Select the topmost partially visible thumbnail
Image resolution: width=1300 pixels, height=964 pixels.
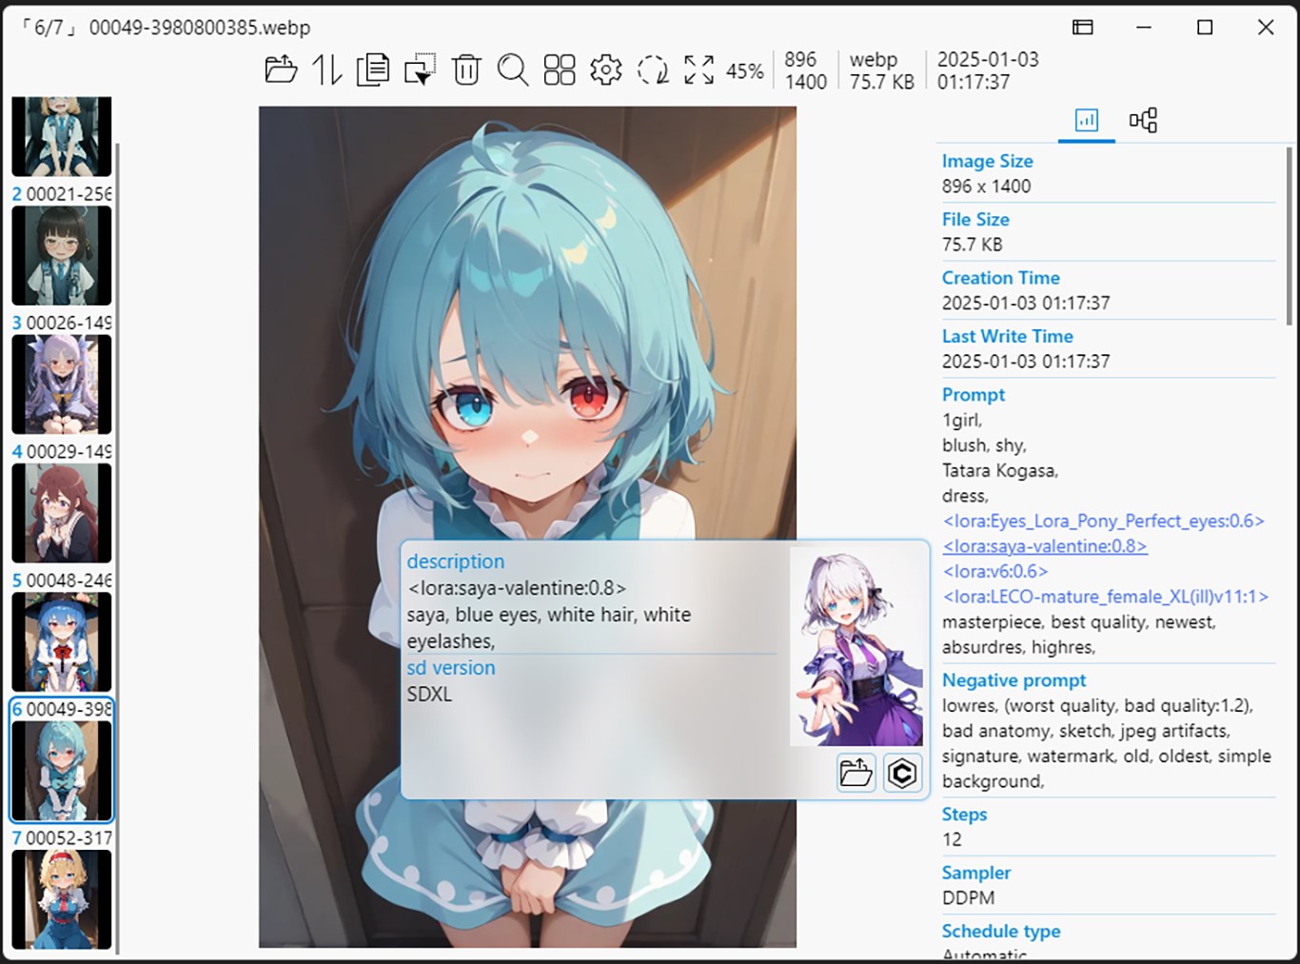pyautogui.click(x=62, y=136)
